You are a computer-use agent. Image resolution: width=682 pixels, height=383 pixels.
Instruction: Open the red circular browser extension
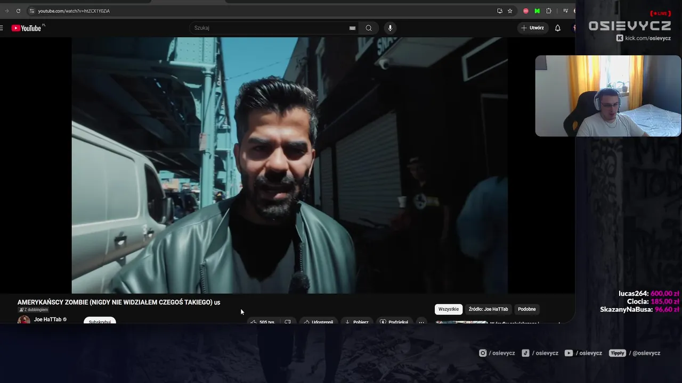click(526, 11)
